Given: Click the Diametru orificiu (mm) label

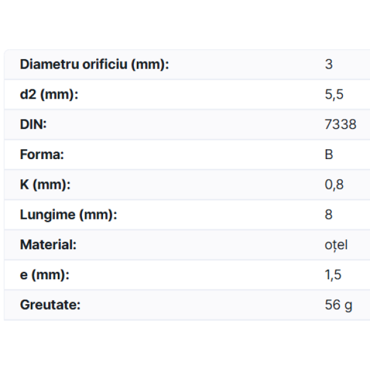Looking at the screenshot, I should (94, 64).
